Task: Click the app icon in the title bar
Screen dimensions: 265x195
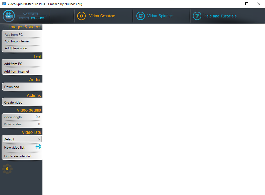Action: (4, 4)
